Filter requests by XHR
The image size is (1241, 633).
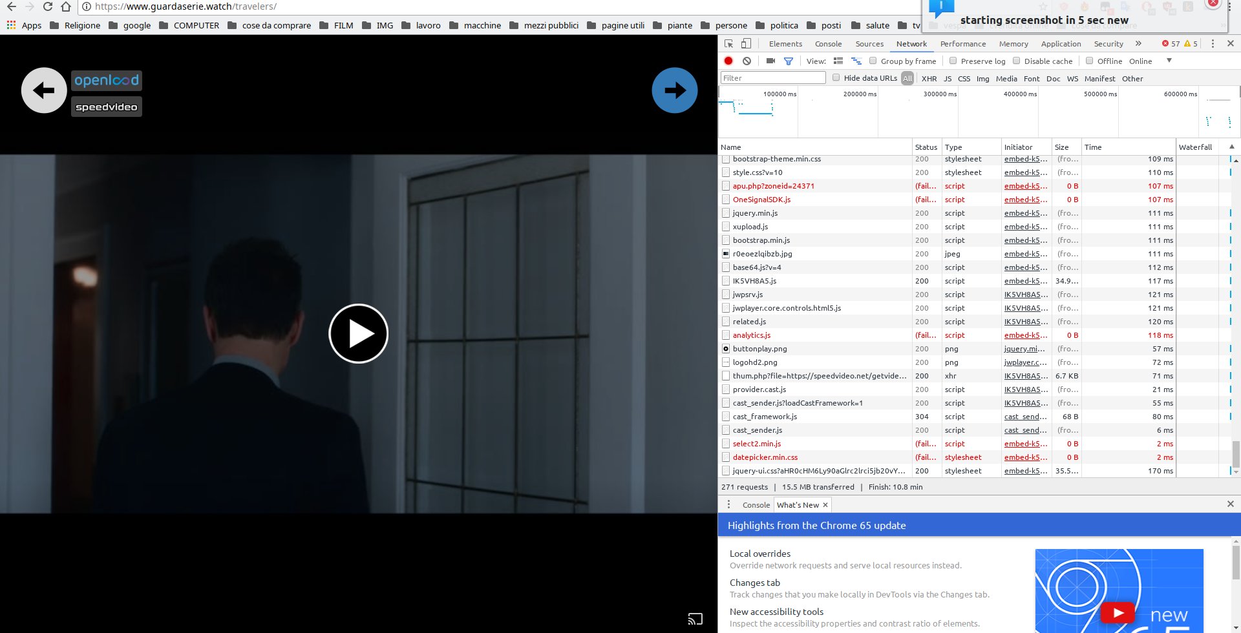[929, 78]
